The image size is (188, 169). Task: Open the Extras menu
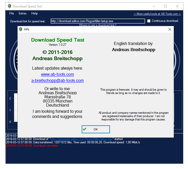coord(23,13)
